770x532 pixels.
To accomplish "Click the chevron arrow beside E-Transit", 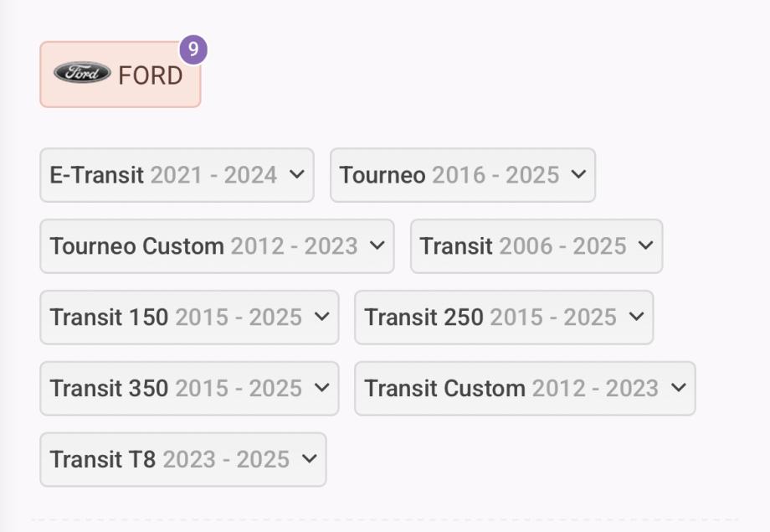I will click(296, 174).
